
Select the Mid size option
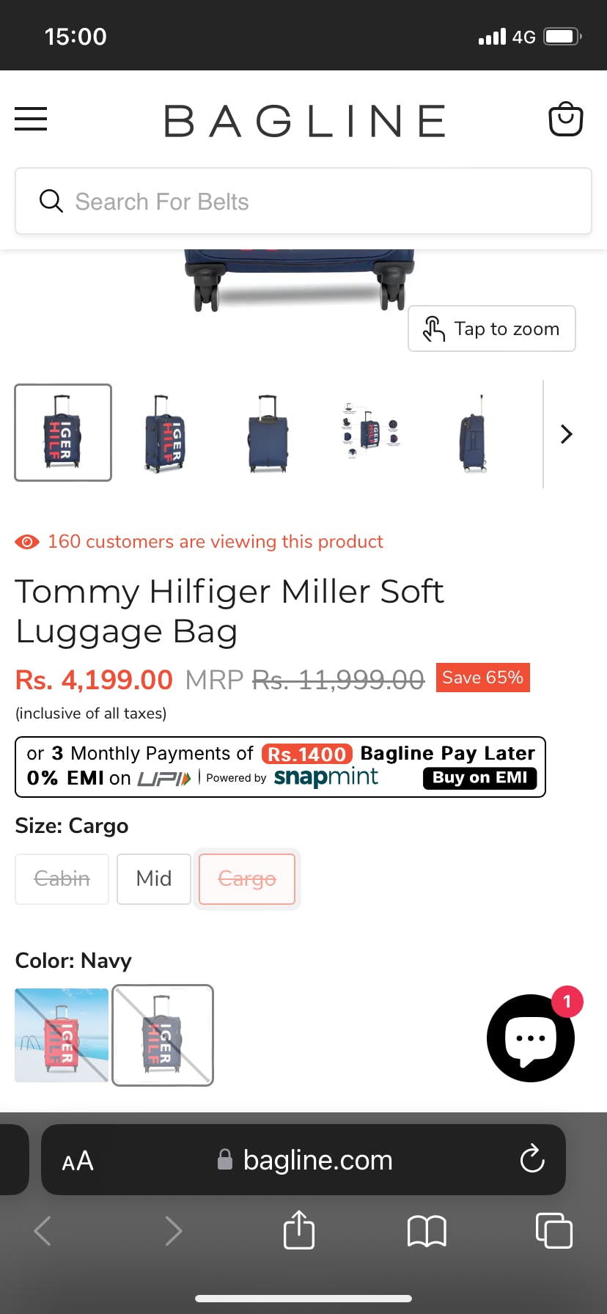coord(154,878)
